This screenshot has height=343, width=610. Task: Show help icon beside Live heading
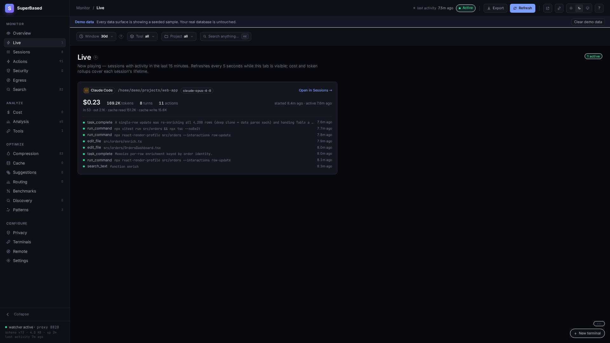pyautogui.click(x=96, y=57)
